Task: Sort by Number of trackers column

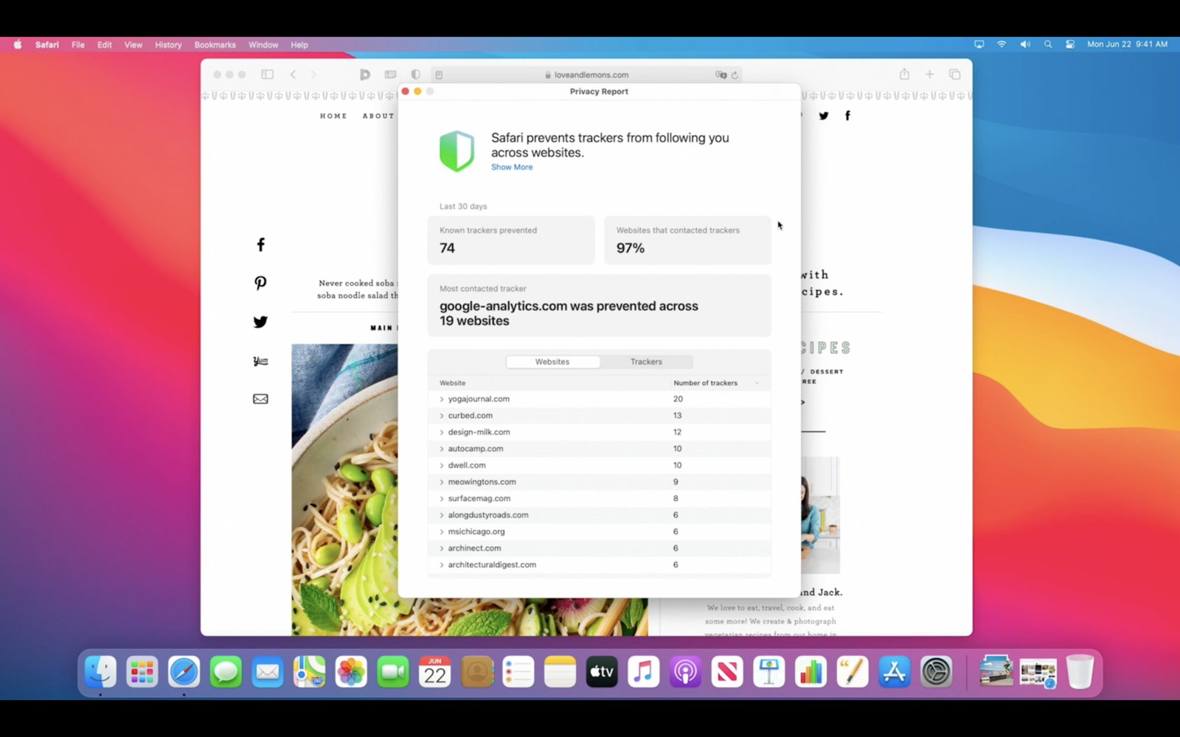Action: pyautogui.click(x=705, y=383)
